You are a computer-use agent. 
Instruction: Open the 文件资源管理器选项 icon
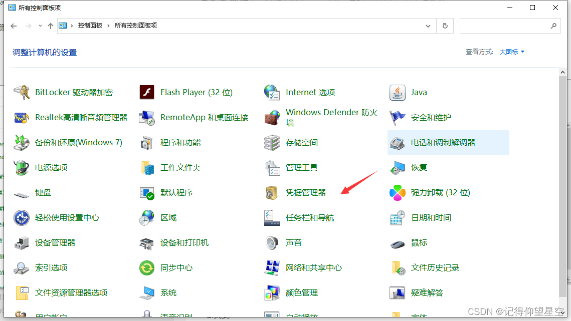point(22,292)
